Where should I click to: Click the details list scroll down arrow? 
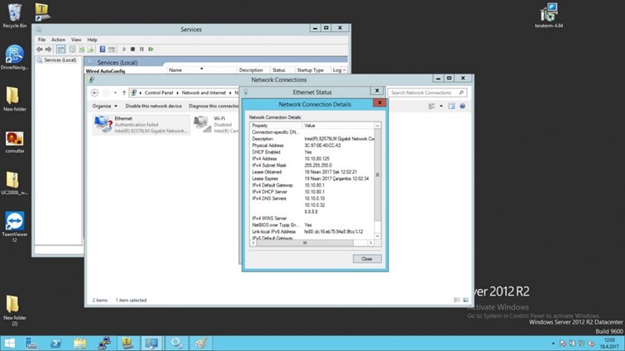(378, 236)
